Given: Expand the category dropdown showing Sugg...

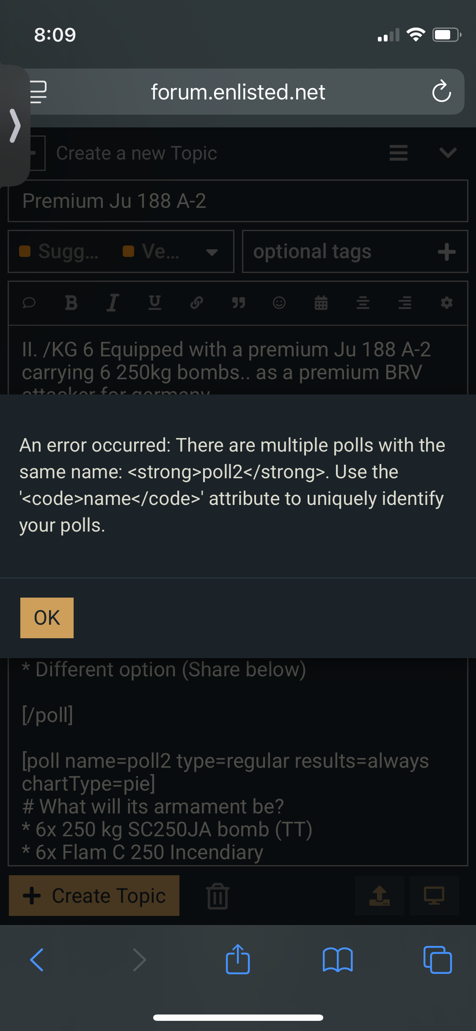Looking at the screenshot, I should (x=212, y=252).
